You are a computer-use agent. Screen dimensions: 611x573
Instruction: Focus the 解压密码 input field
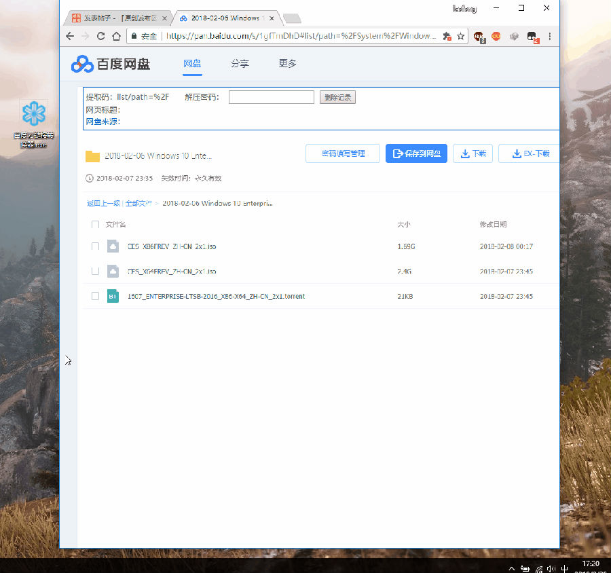[271, 97]
